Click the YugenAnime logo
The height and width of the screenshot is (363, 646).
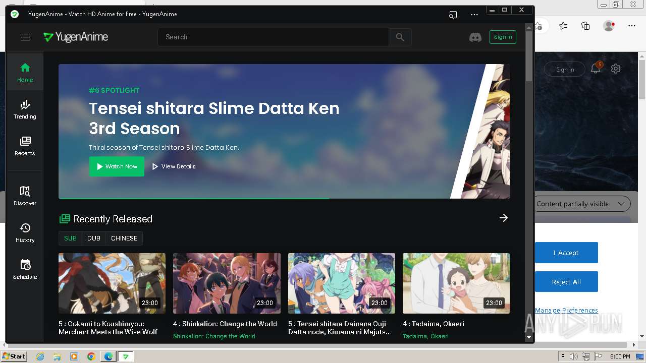click(x=76, y=37)
